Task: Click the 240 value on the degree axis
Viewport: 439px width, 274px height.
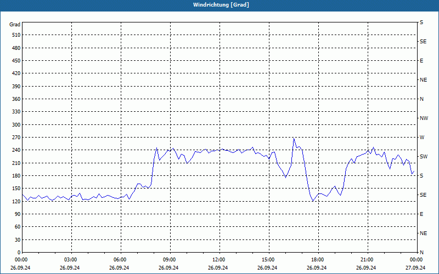Action: (x=16, y=150)
